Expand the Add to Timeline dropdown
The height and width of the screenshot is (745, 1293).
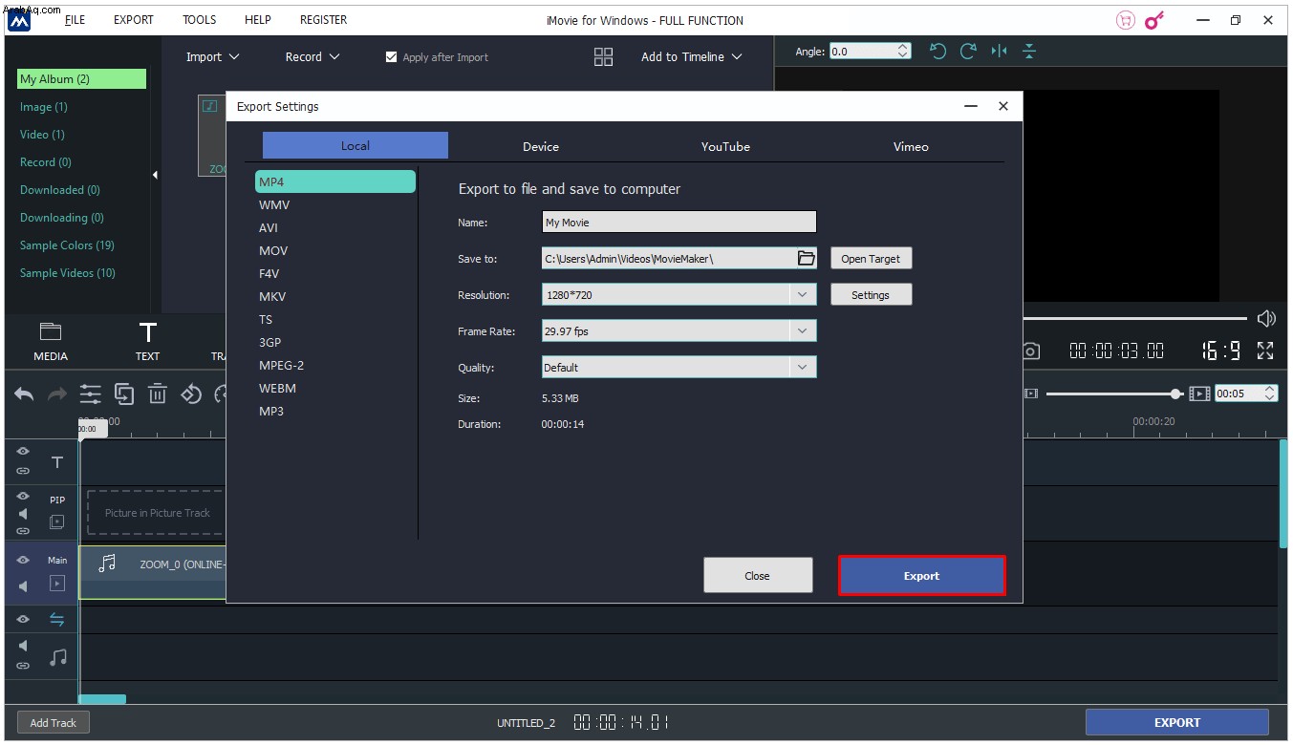[x=692, y=57]
